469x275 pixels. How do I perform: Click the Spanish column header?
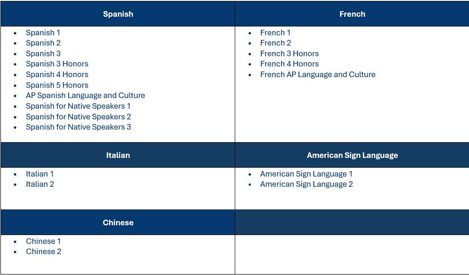[x=118, y=14]
